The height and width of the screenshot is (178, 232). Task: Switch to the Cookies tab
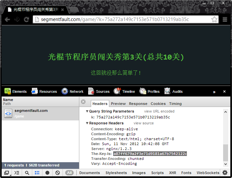(158, 104)
